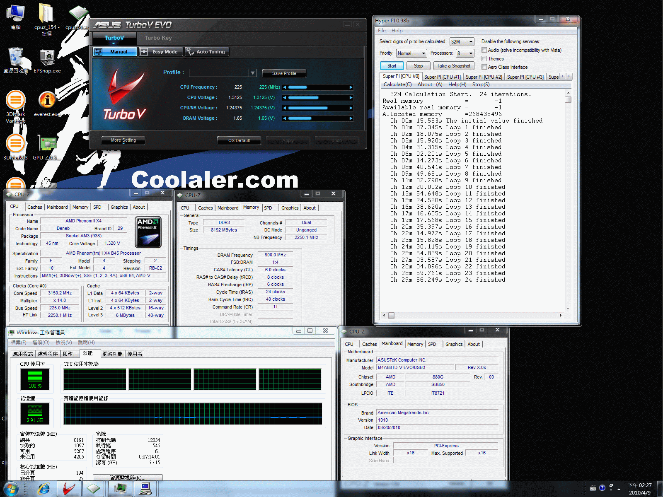Switch to Processes tab in Task Manager
Screen dimensions: 663x497
tap(48, 354)
